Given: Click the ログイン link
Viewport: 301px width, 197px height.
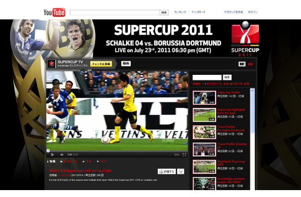Looking at the screenshot, I should click(x=253, y=12).
